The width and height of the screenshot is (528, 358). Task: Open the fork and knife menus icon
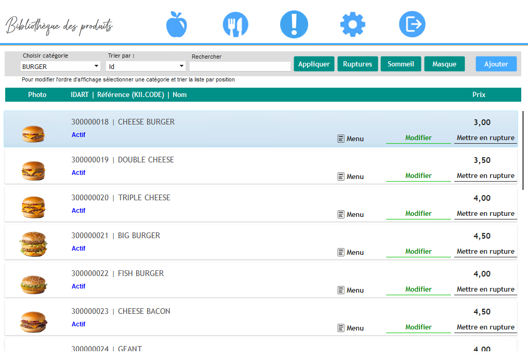[x=235, y=24]
